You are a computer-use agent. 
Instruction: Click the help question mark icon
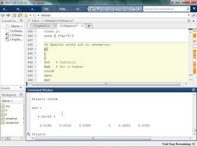tap(139, 9)
